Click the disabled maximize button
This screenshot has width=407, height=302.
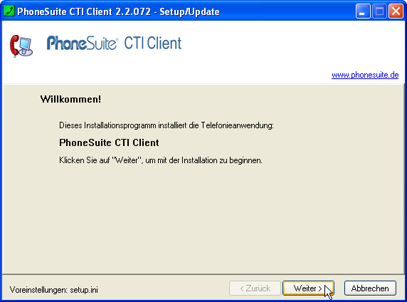pos(379,11)
